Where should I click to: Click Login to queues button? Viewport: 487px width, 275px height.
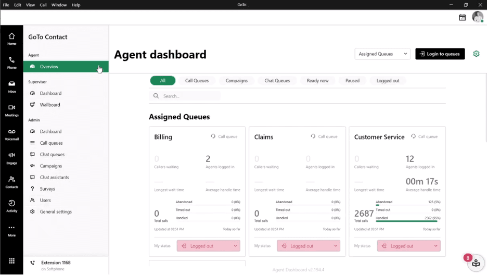440,54
